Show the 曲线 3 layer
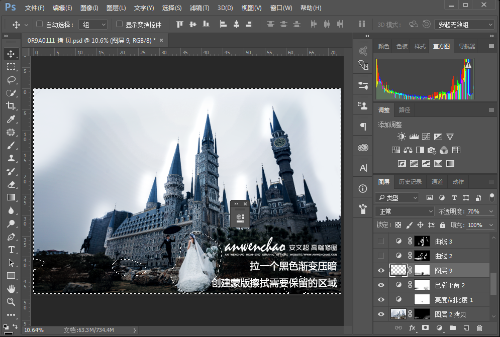 pos(381,241)
